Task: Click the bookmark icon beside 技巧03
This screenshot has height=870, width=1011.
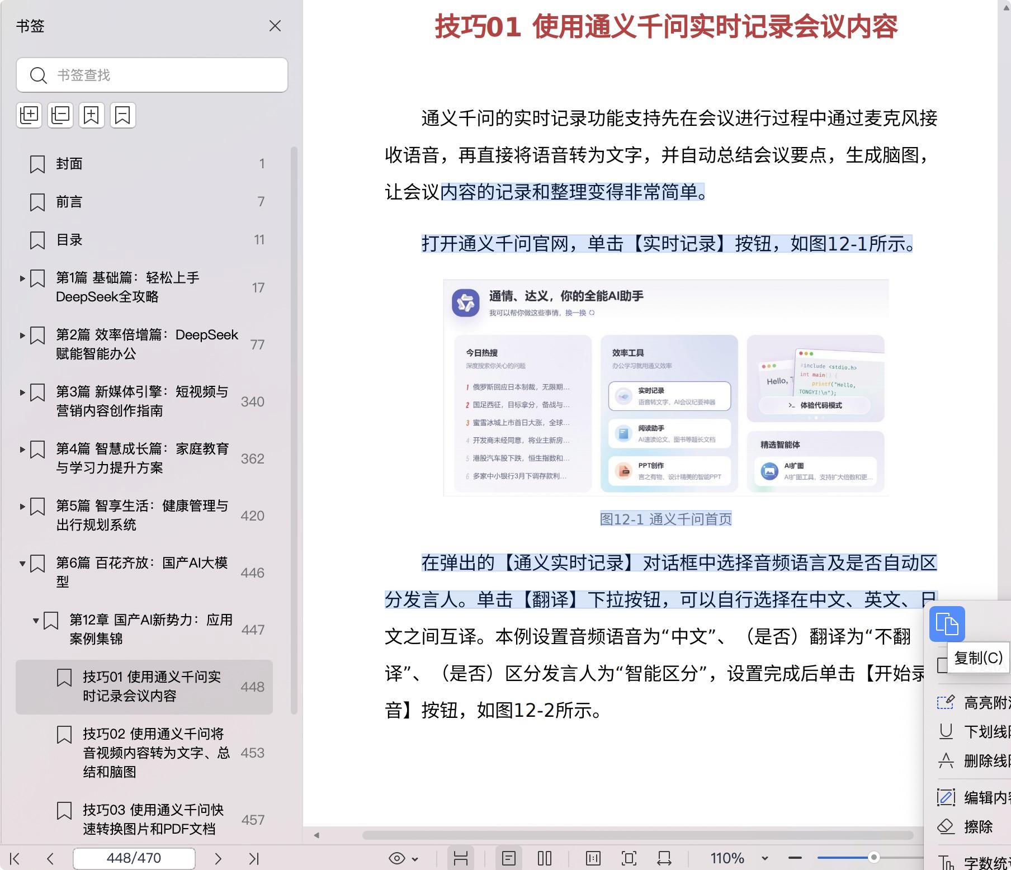Action: click(64, 811)
